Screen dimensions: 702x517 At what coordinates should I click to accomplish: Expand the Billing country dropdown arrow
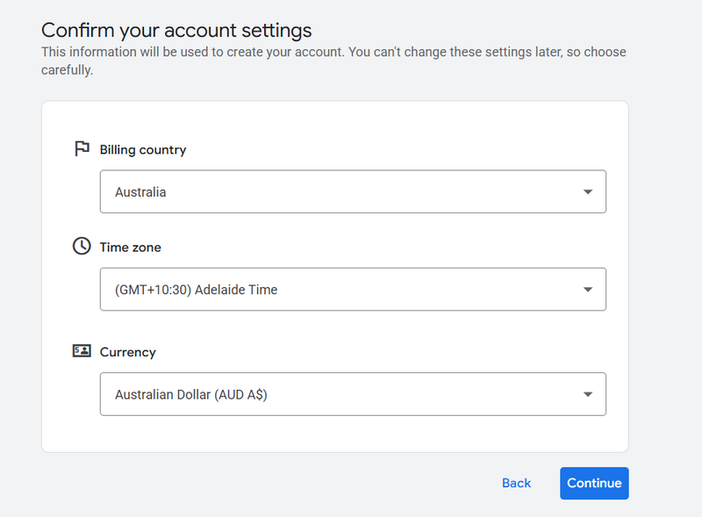pyautogui.click(x=588, y=192)
